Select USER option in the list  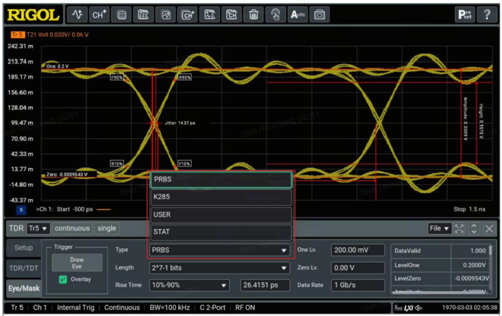click(x=221, y=215)
